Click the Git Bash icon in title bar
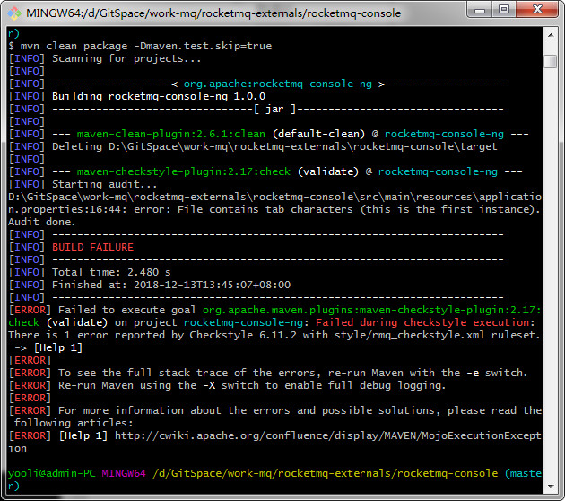The image size is (565, 501). click(14, 13)
